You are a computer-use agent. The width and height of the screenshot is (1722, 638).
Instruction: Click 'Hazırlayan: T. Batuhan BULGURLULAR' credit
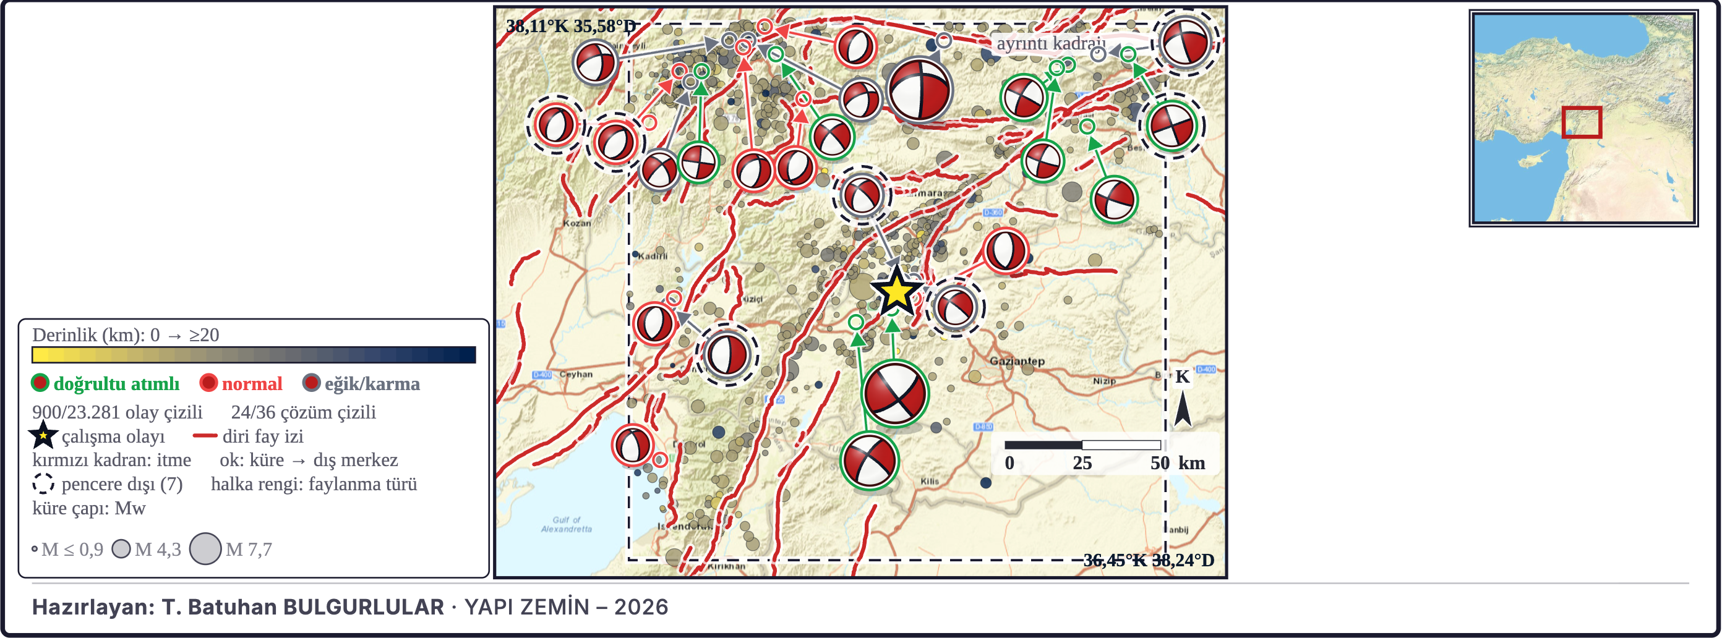coord(238,606)
